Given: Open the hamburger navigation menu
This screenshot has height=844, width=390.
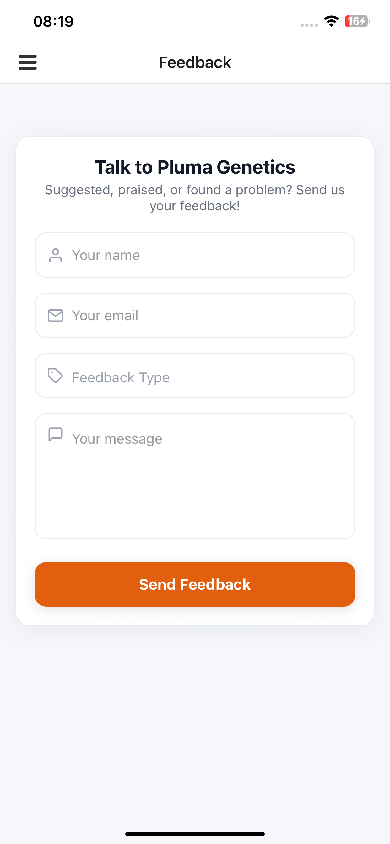Looking at the screenshot, I should (x=28, y=62).
